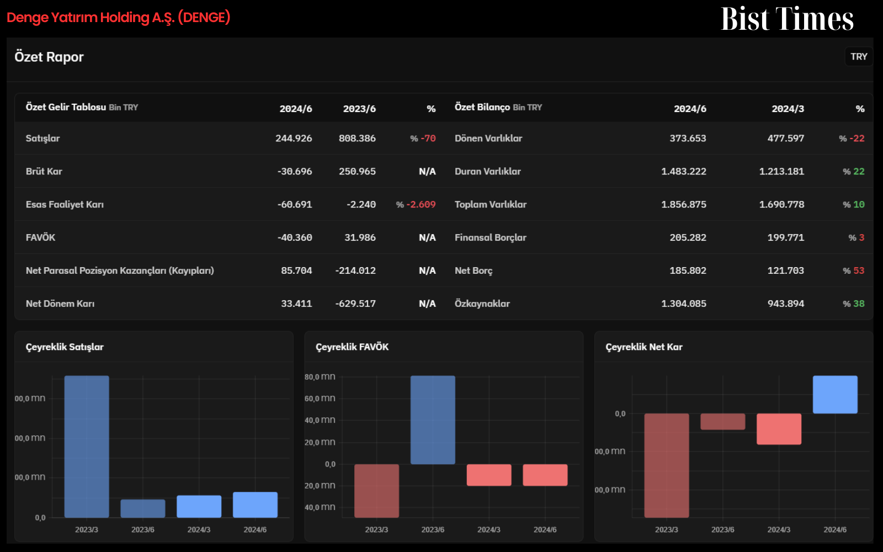
Task: Click the % -2.609 change value
Action: click(x=416, y=204)
